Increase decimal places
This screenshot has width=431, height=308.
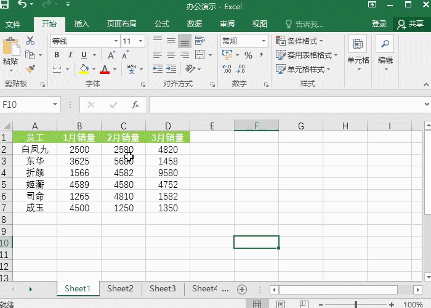click(x=227, y=69)
